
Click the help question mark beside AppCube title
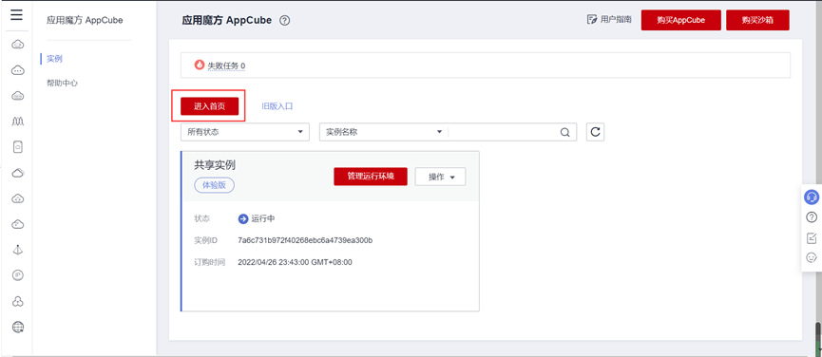285,21
